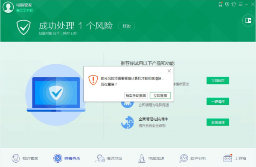This screenshot has width=256, height=167.
Task: Switch to 病毒查杀 tab
Action: click(67, 158)
